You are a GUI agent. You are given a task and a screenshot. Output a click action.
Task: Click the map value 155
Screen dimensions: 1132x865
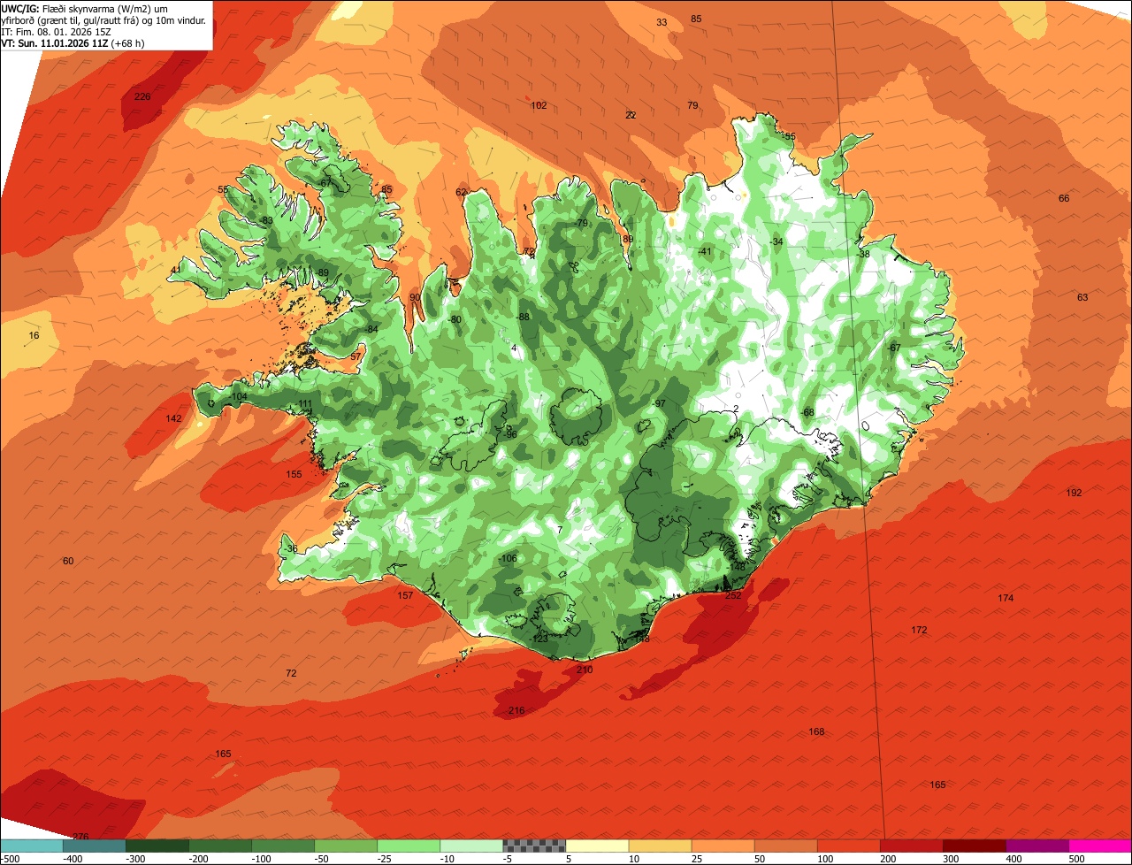point(294,474)
